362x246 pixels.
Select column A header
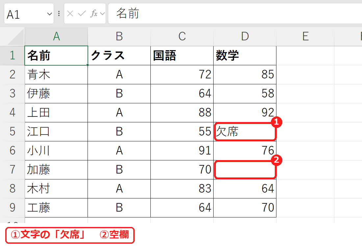pos(56,37)
